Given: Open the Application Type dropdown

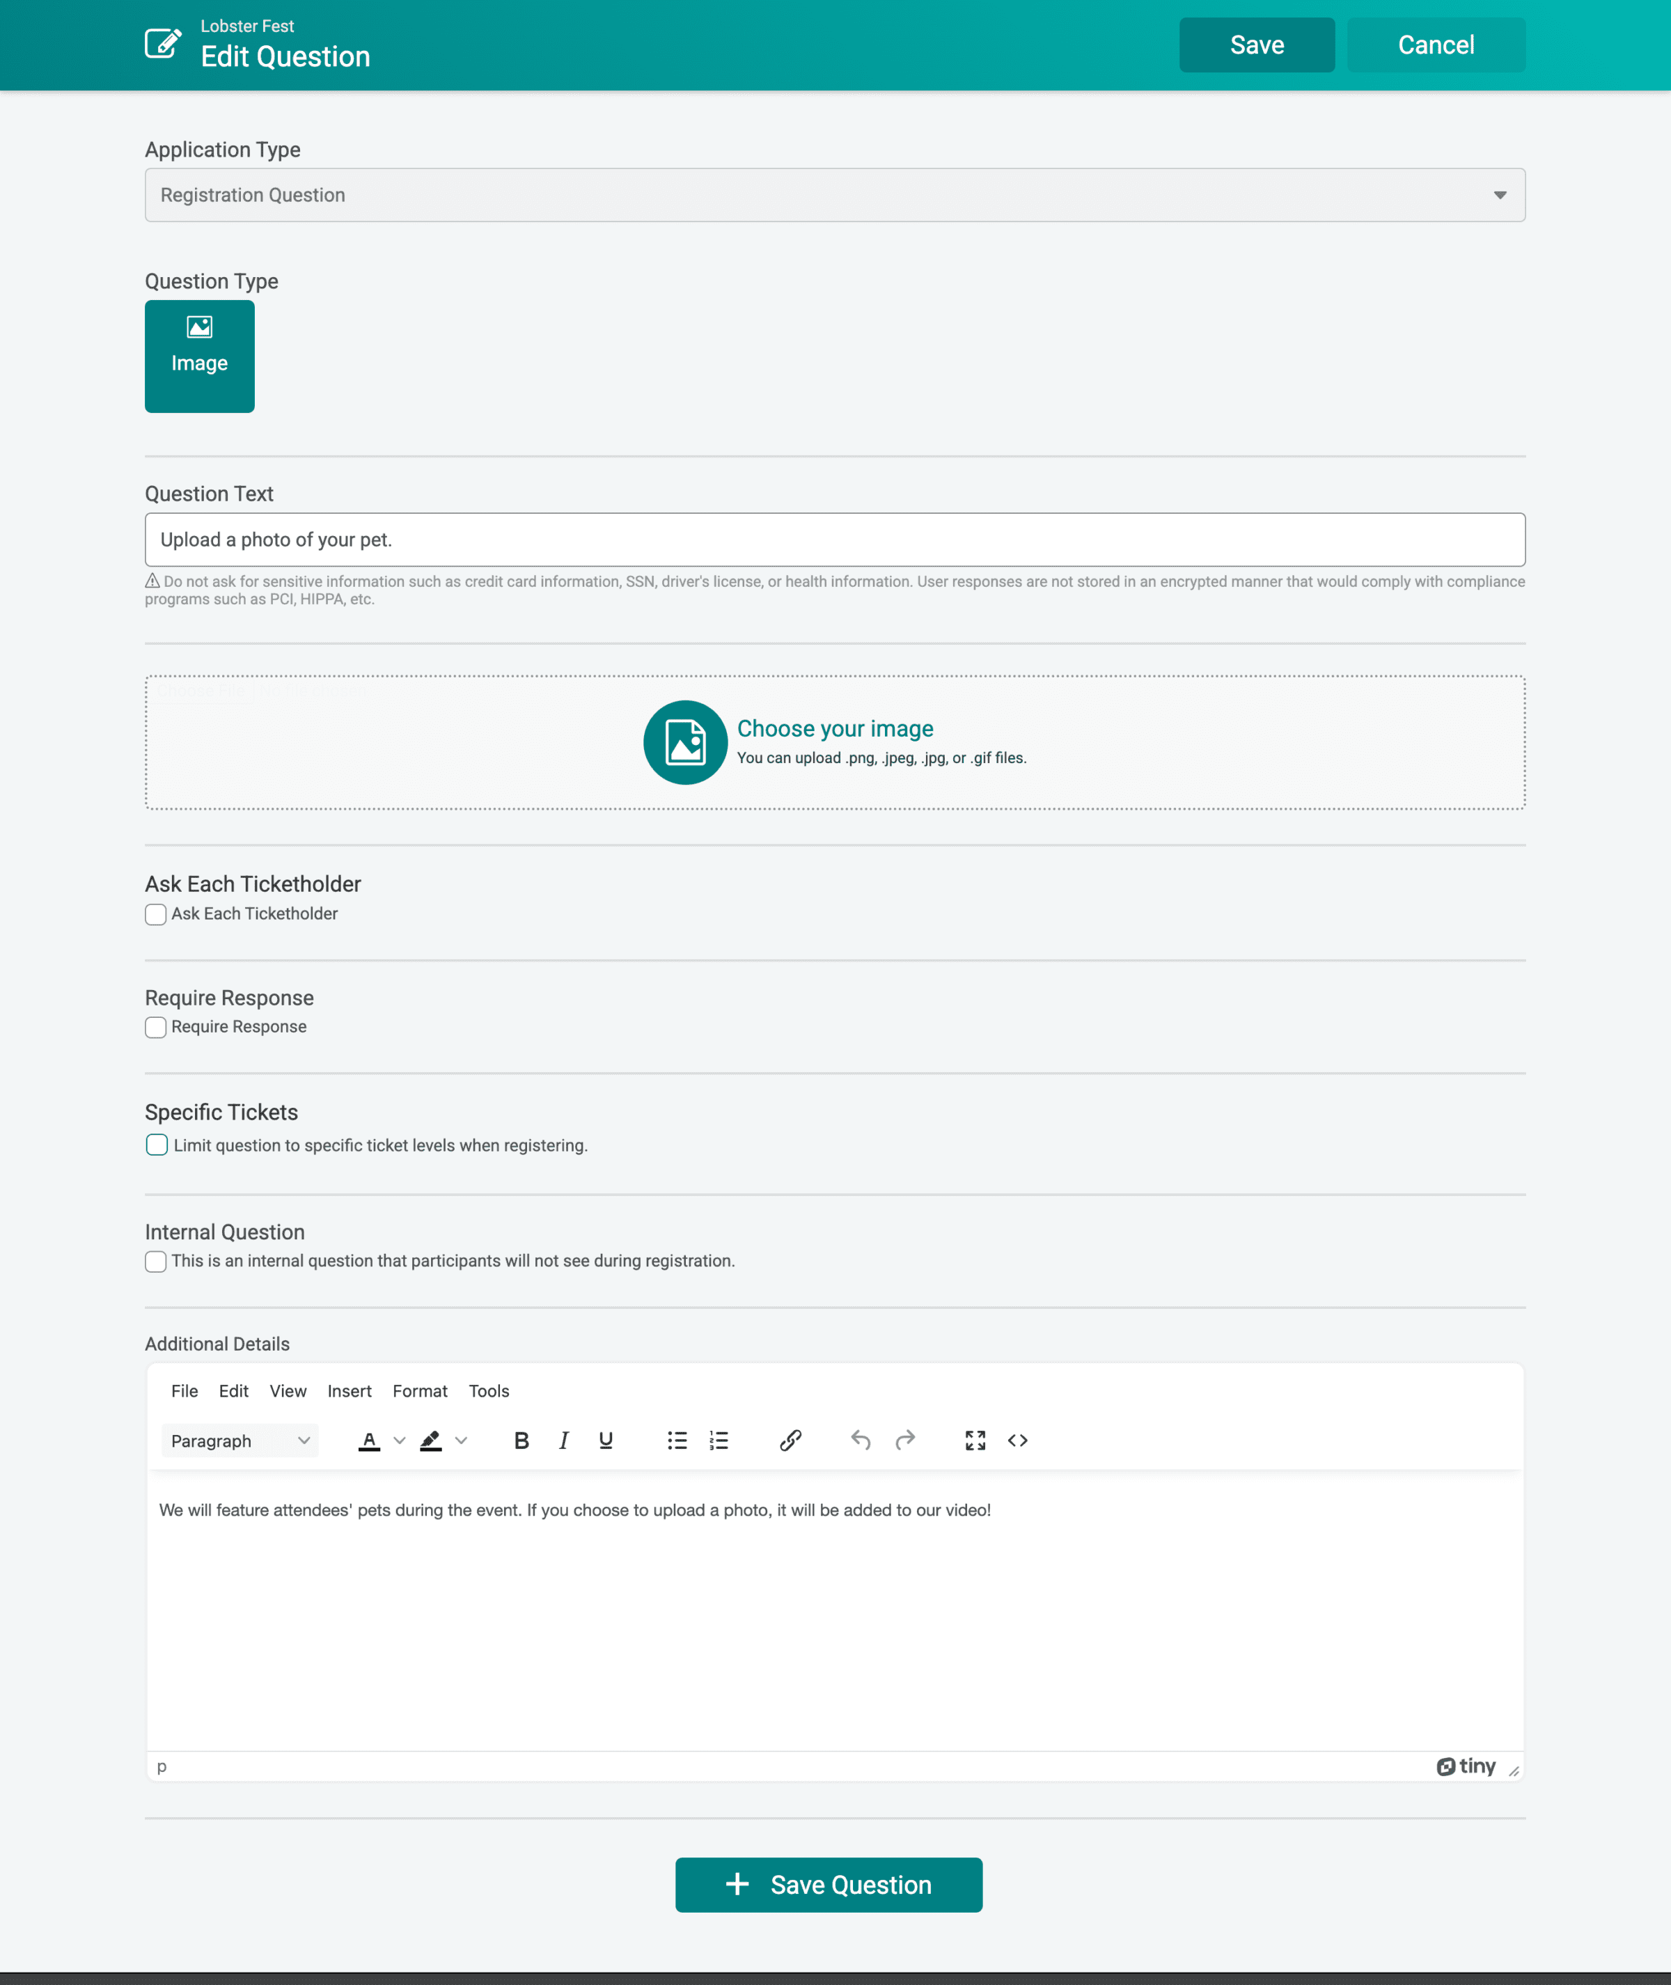Looking at the screenshot, I should (x=1501, y=195).
